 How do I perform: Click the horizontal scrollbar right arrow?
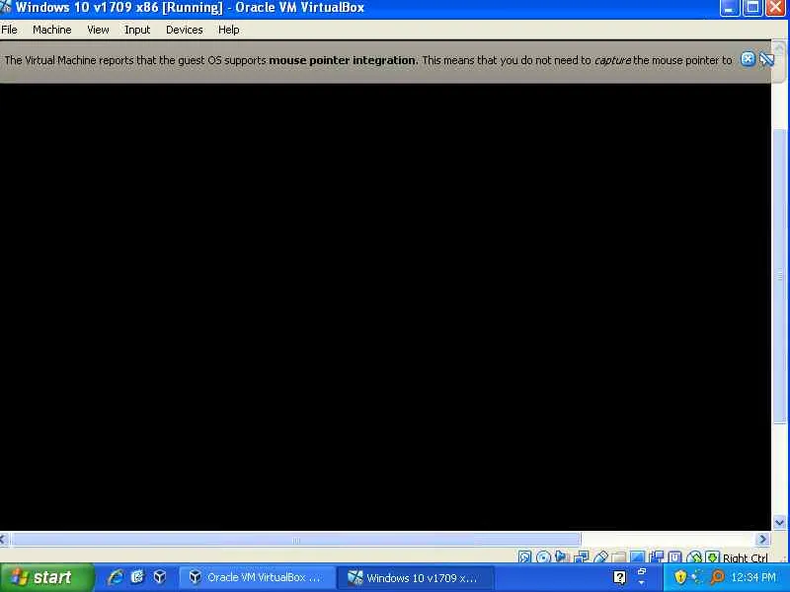(x=762, y=539)
